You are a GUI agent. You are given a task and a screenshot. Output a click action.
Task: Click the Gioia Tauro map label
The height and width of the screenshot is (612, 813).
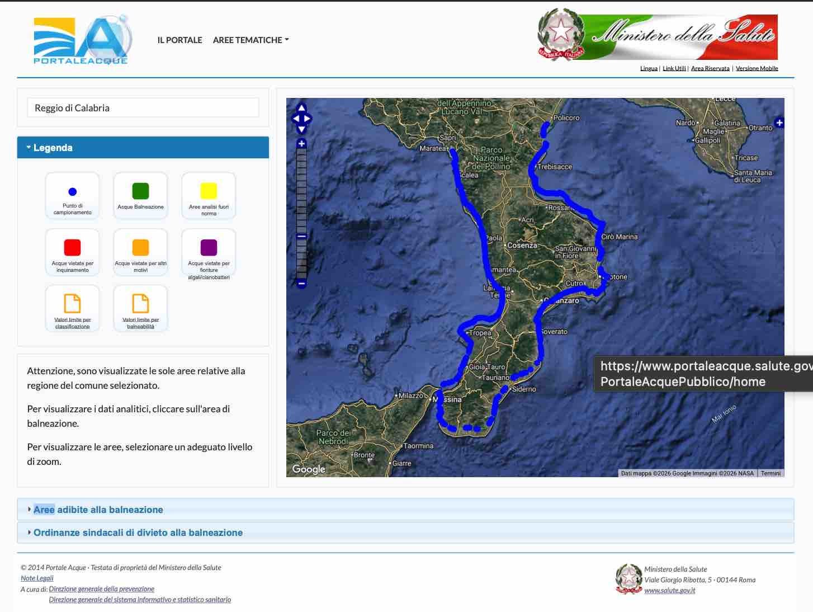click(486, 367)
